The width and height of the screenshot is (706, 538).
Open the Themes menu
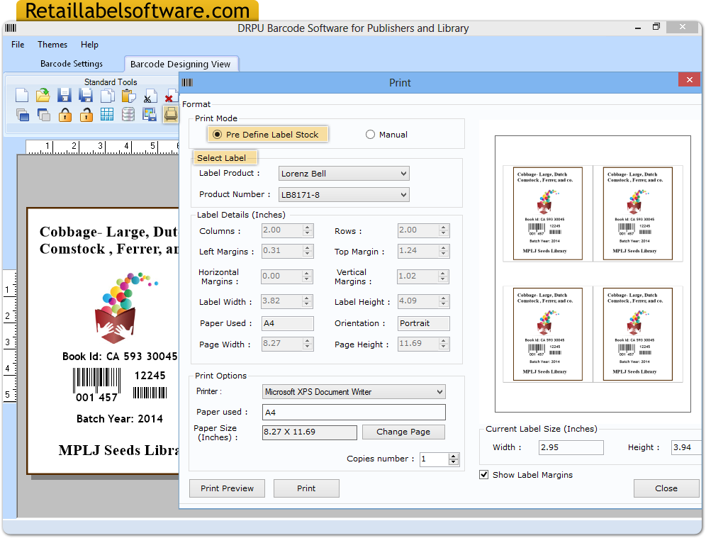click(52, 45)
